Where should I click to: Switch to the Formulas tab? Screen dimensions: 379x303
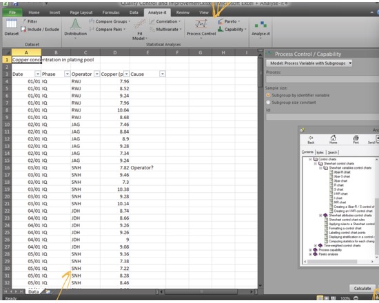(111, 12)
